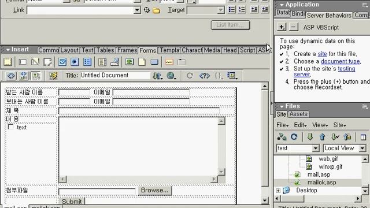
Task: Click the Check Out File(s) icon
Action: 335,137
